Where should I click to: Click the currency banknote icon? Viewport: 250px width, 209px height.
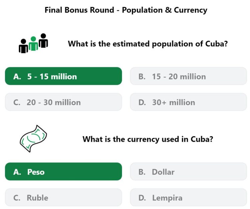tap(33, 138)
